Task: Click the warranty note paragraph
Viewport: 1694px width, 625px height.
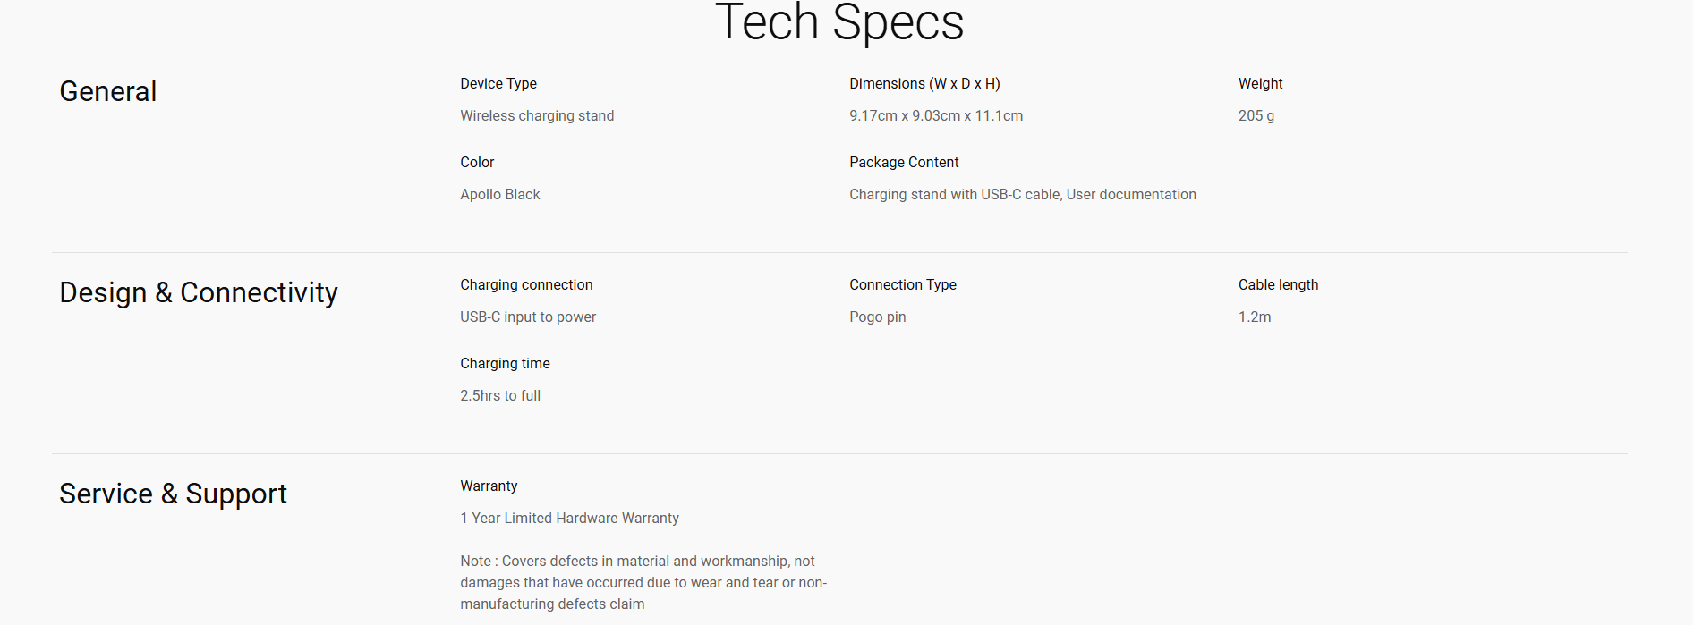Action: (643, 582)
